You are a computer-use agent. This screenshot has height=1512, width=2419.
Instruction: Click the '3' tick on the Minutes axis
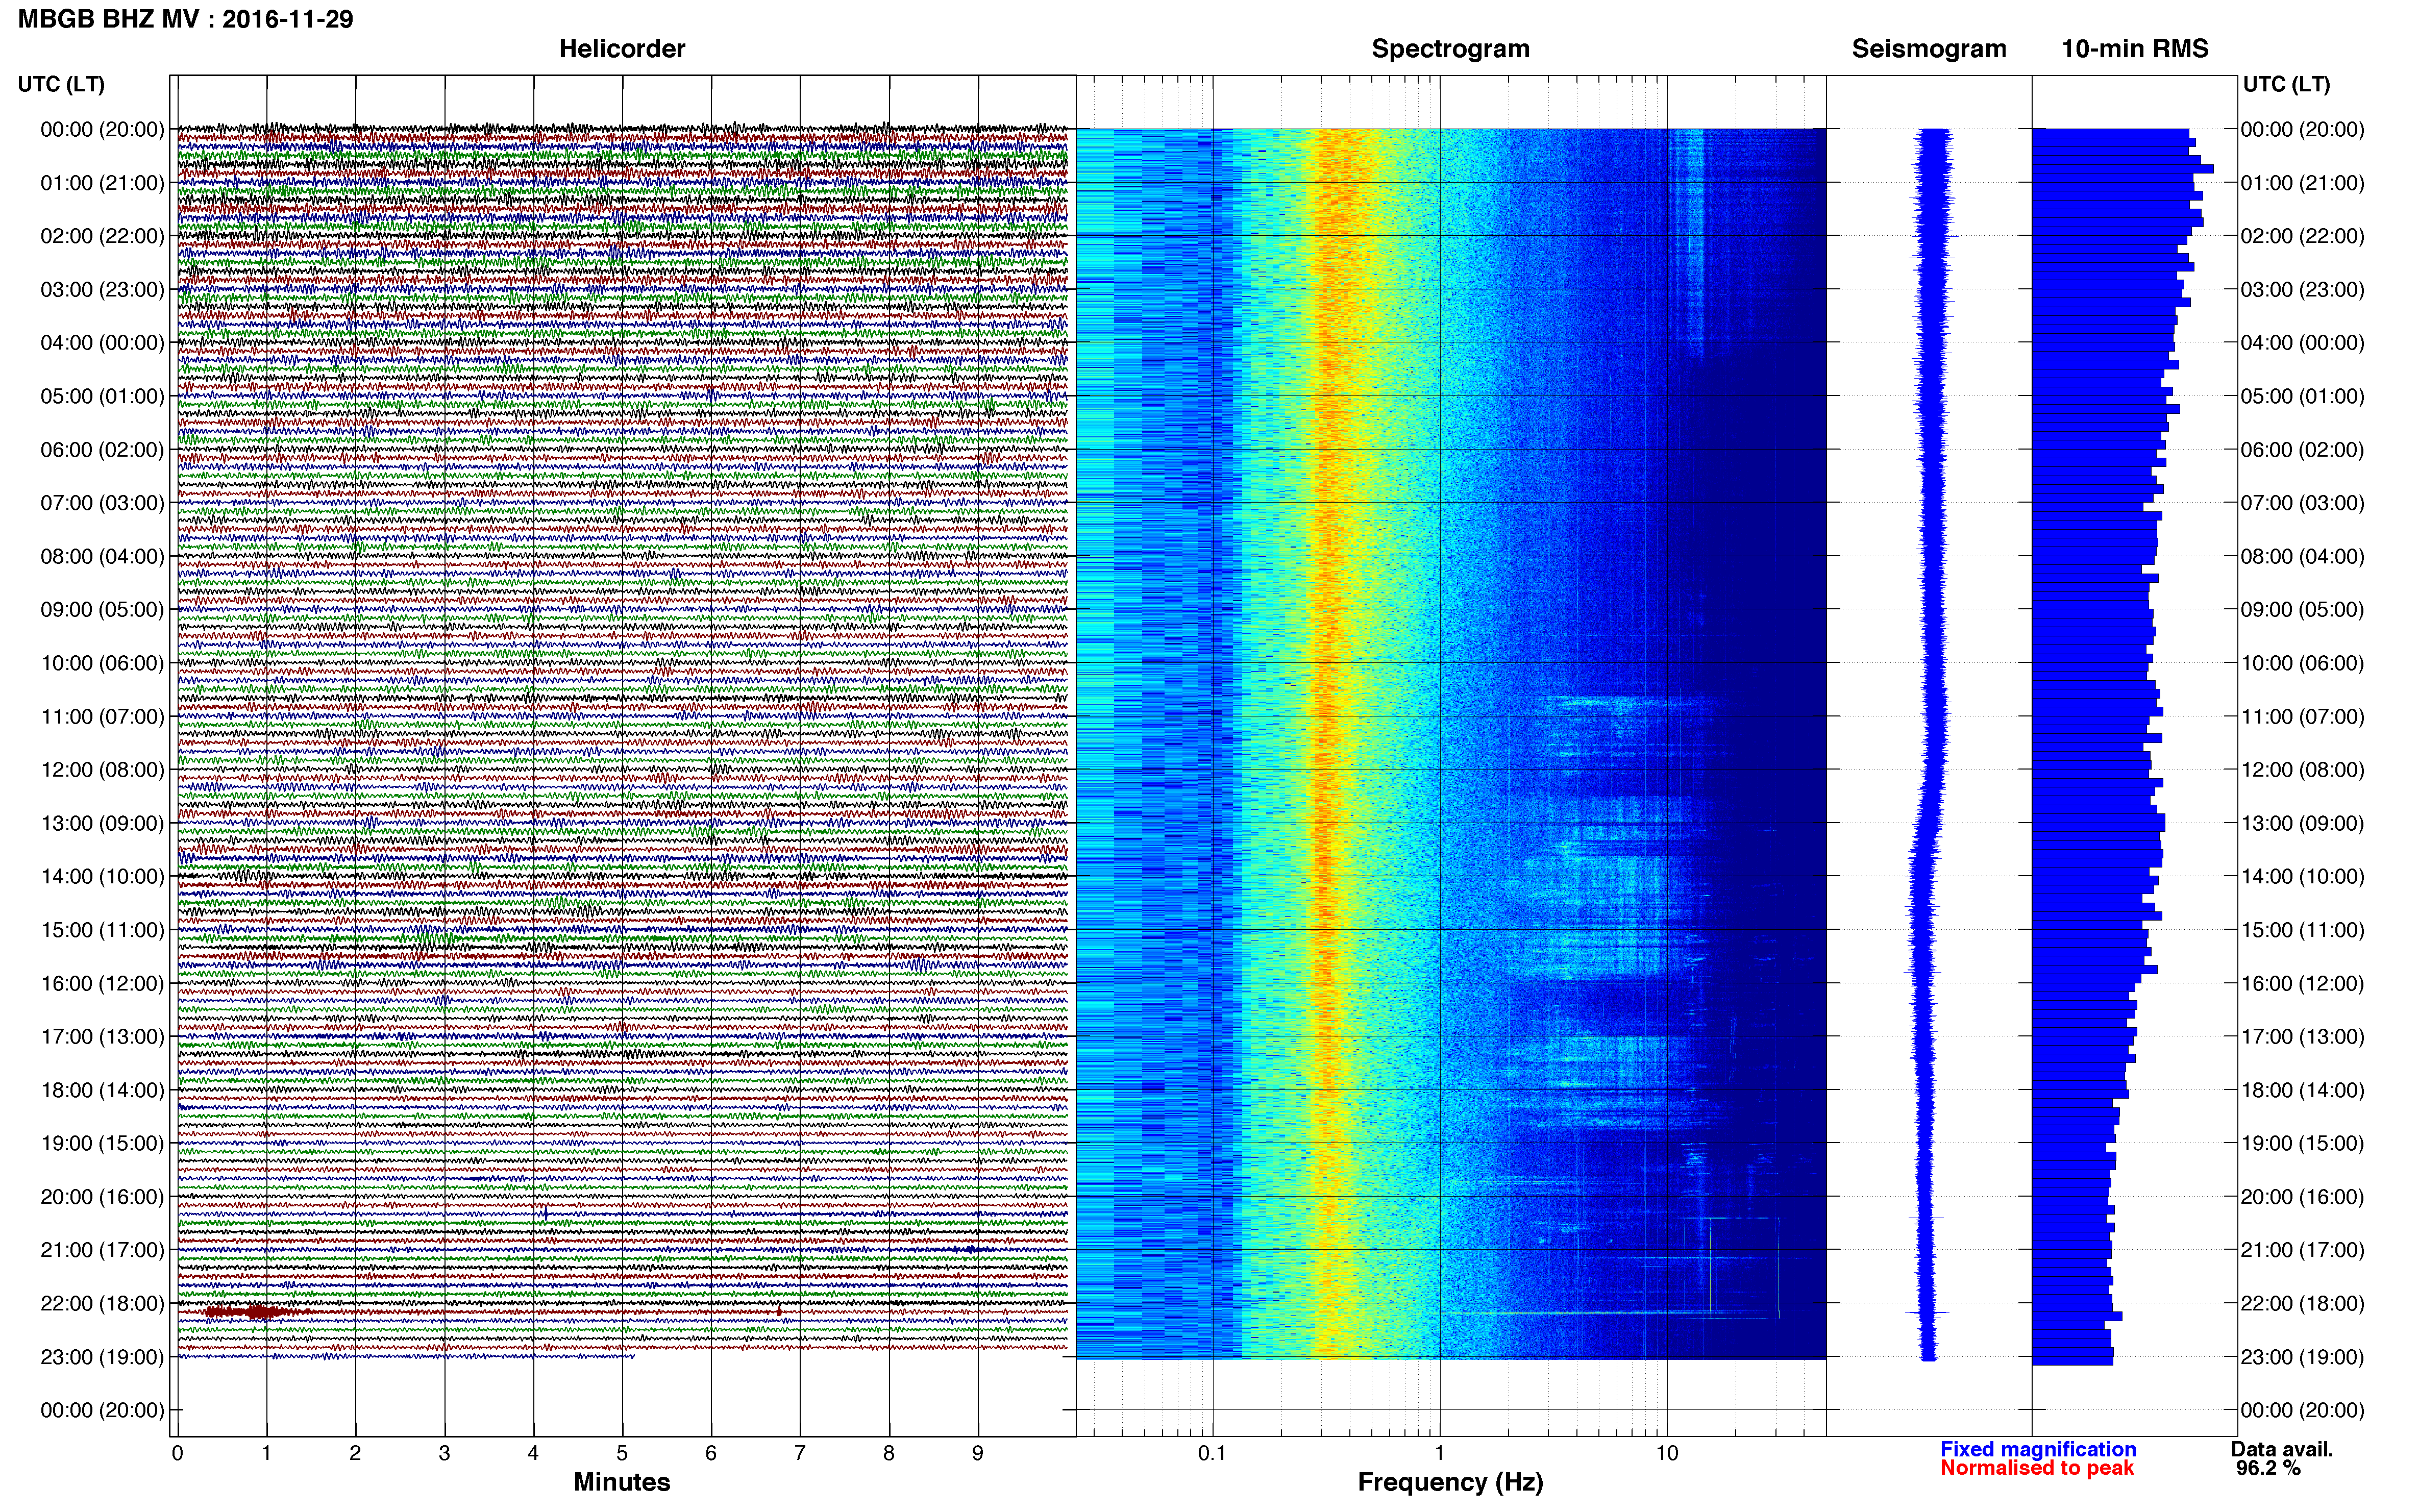(x=444, y=1453)
